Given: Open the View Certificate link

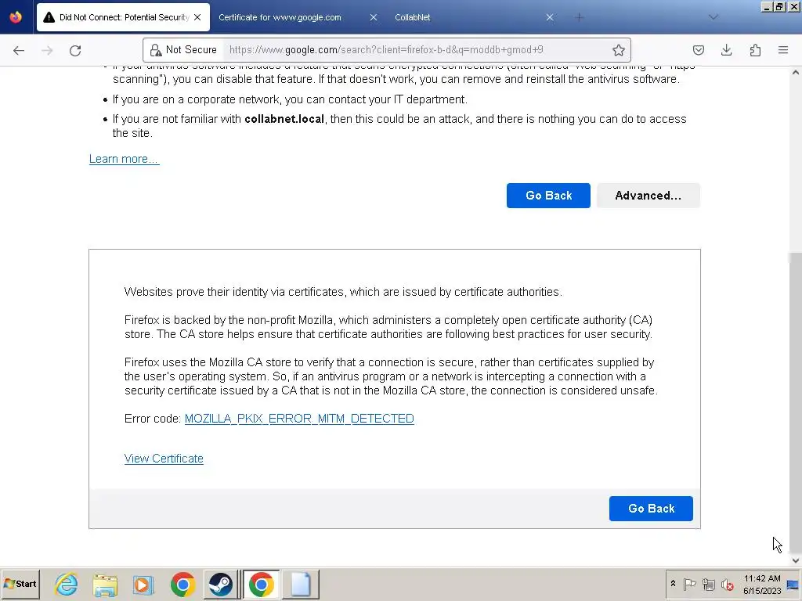Looking at the screenshot, I should (x=164, y=459).
